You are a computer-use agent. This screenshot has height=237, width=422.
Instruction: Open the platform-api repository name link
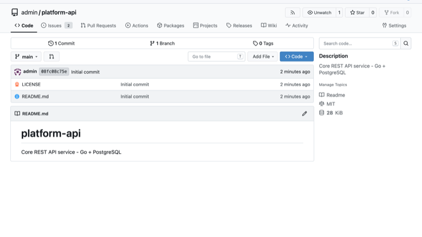click(59, 12)
